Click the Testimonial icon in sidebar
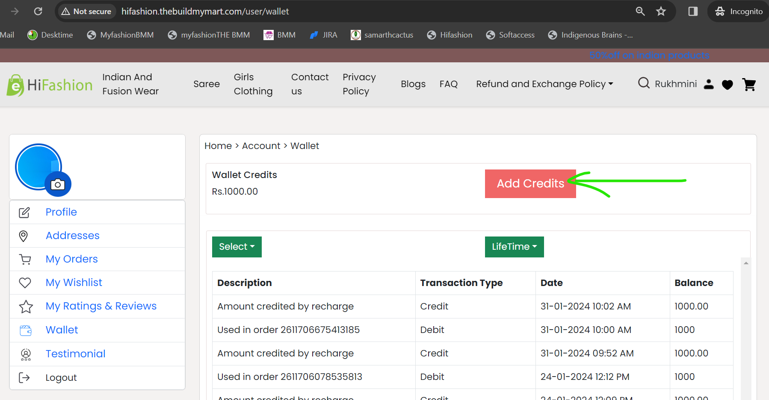Screen dimensions: 769x400 point(26,354)
